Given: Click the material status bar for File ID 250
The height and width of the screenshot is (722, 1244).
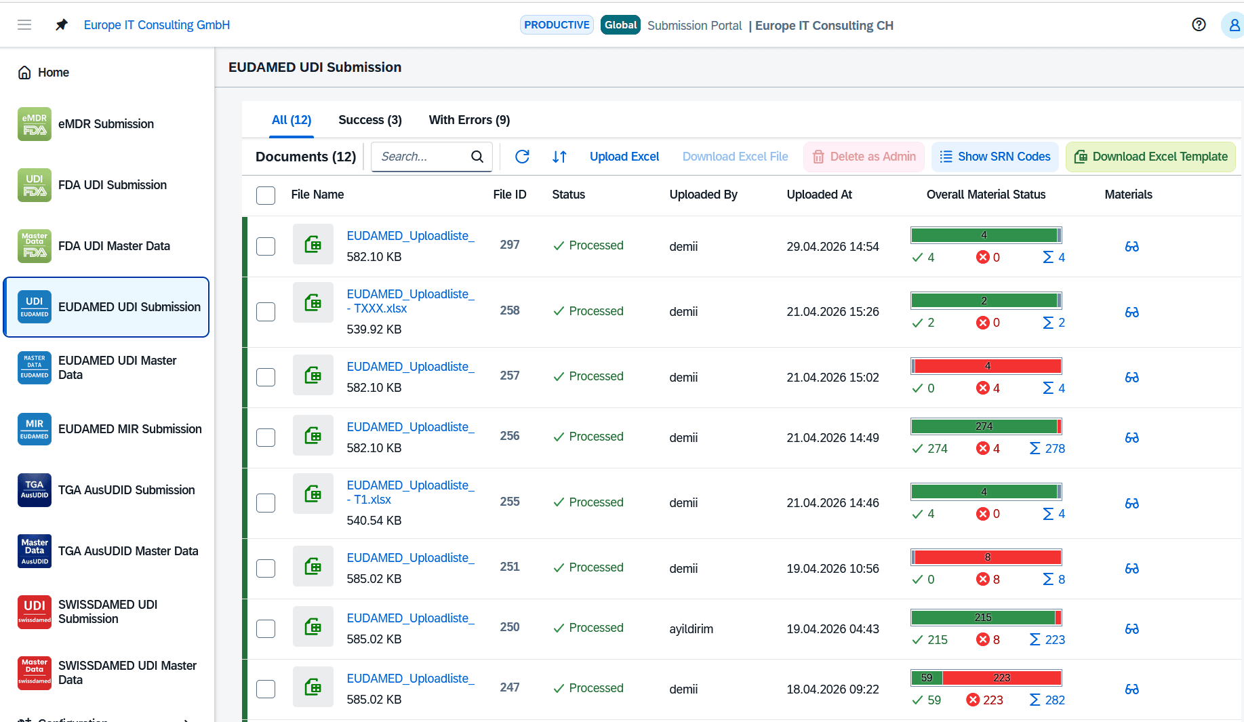Looking at the screenshot, I should tap(986, 618).
